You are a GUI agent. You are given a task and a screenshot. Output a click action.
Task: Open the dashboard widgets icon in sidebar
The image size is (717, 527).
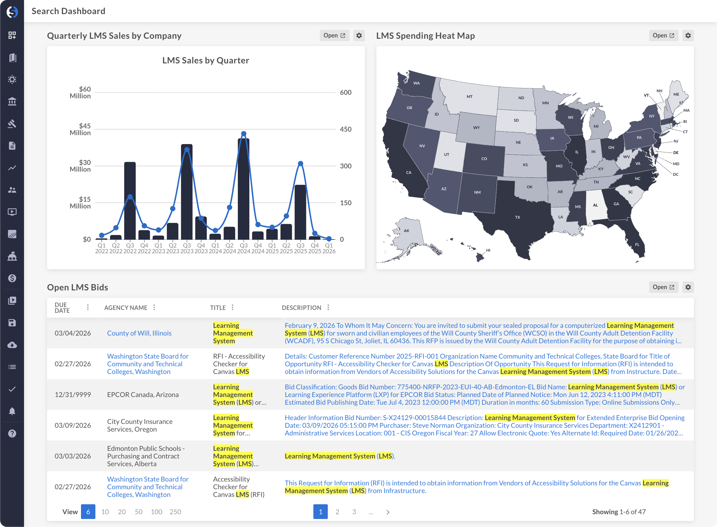pos(12,35)
